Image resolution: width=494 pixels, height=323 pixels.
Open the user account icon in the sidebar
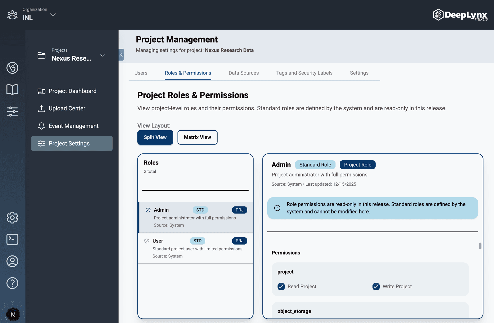(12, 261)
